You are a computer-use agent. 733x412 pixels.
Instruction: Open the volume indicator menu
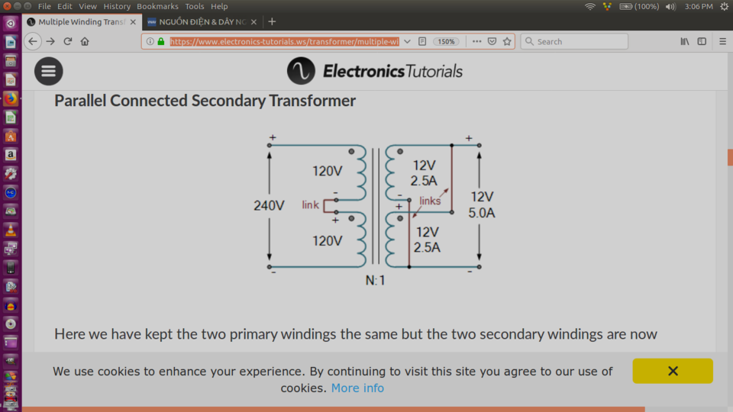coord(670,7)
